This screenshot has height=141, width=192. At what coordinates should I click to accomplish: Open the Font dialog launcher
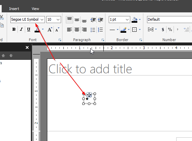[60, 40]
